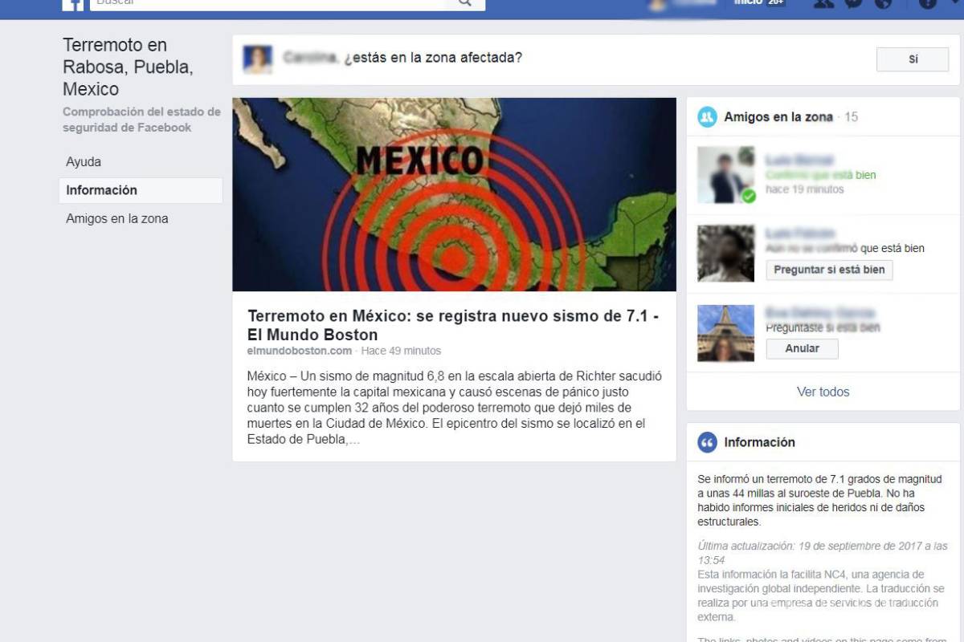
Task: Open the account settings dropdown arrow
Action: point(954,4)
